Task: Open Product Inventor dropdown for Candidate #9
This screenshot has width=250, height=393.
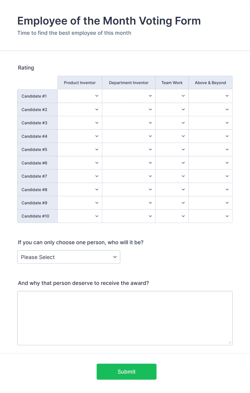Action: [80, 203]
